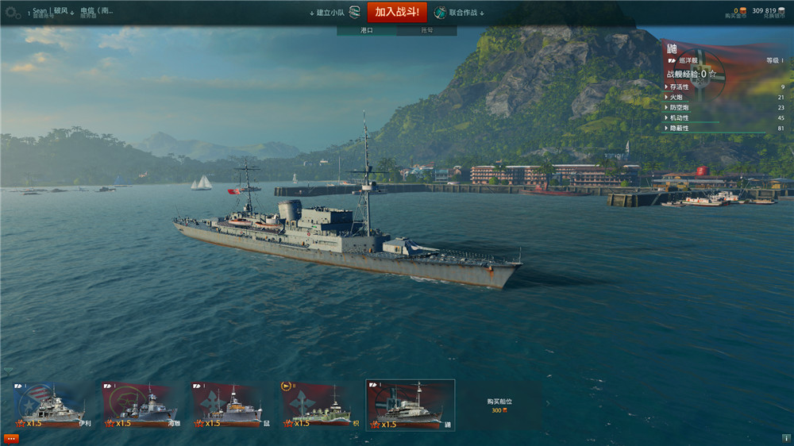Open the settings gear menu
The width and height of the screenshot is (794, 446).
point(11,12)
